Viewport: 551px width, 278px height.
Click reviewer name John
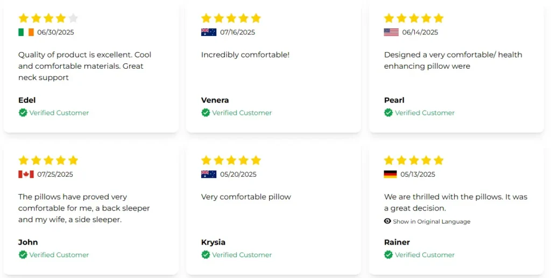tap(28, 242)
